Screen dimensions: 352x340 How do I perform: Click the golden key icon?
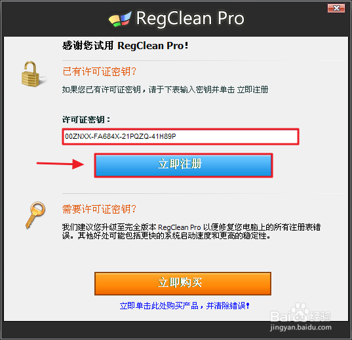[x=35, y=215]
